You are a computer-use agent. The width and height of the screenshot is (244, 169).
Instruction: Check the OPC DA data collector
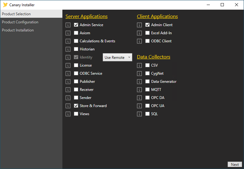click(147, 98)
